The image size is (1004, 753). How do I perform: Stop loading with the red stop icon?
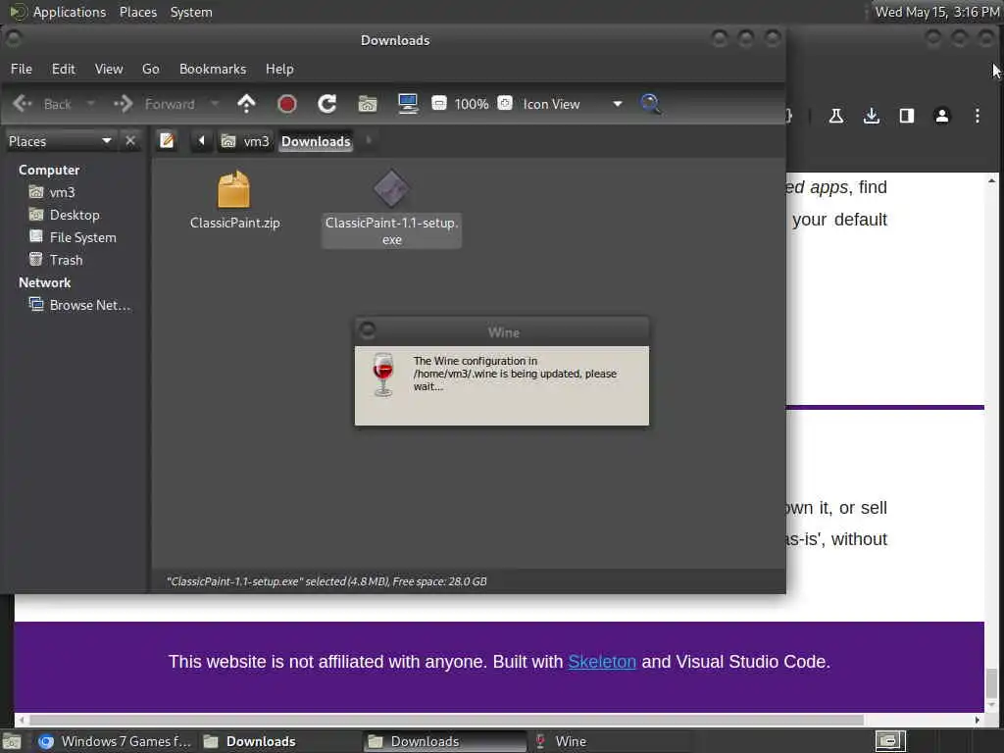[x=287, y=104]
